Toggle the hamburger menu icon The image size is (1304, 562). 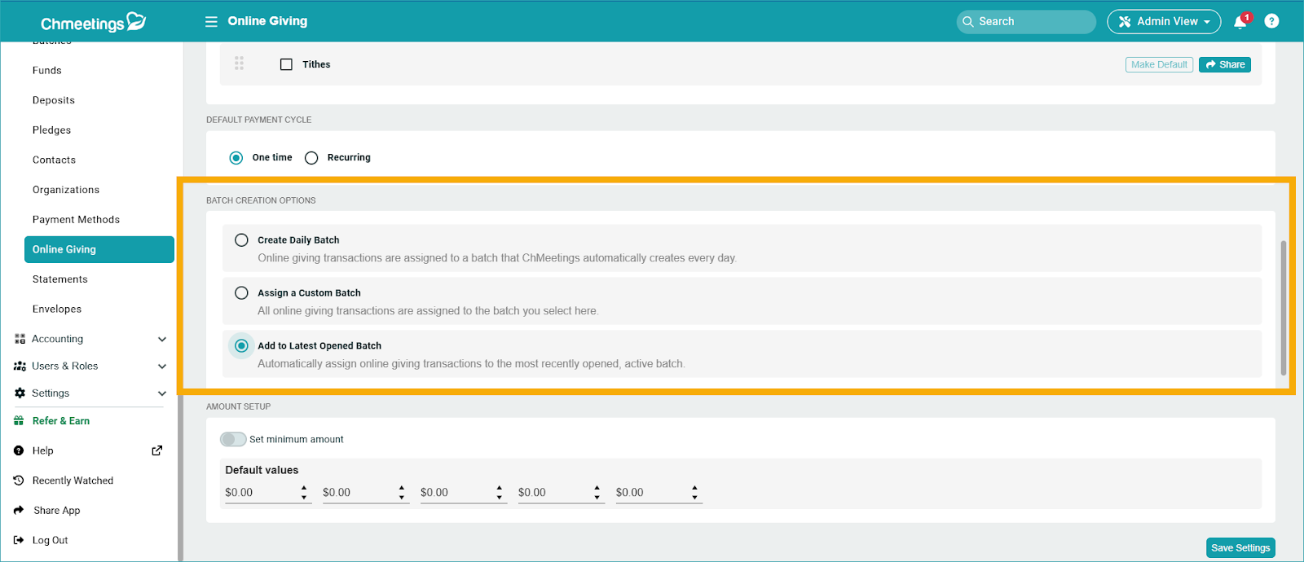[x=211, y=21]
